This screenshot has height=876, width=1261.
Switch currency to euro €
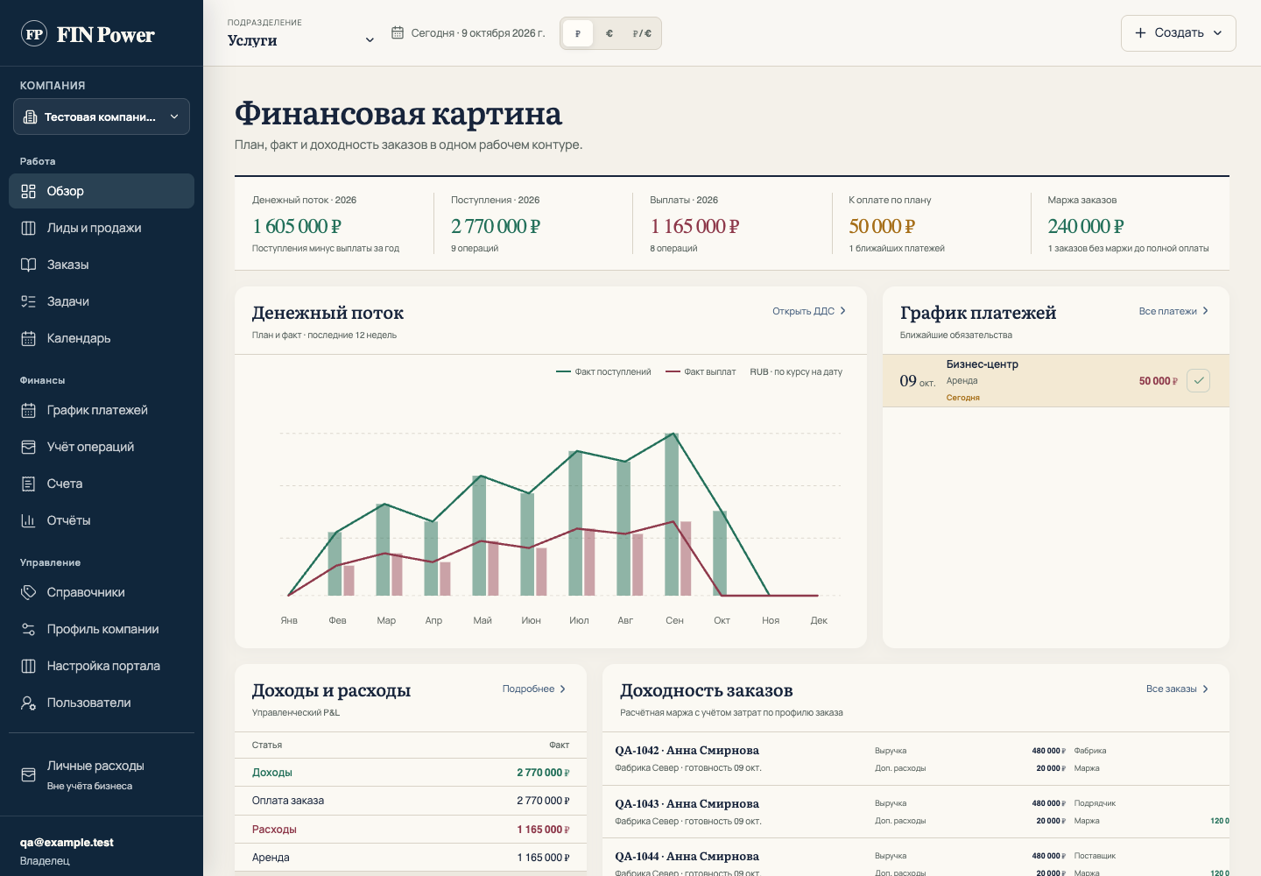pos(609,33)
